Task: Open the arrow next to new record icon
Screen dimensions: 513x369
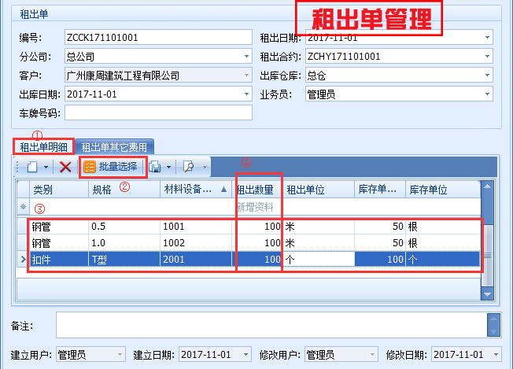Action: coord(46,167)
